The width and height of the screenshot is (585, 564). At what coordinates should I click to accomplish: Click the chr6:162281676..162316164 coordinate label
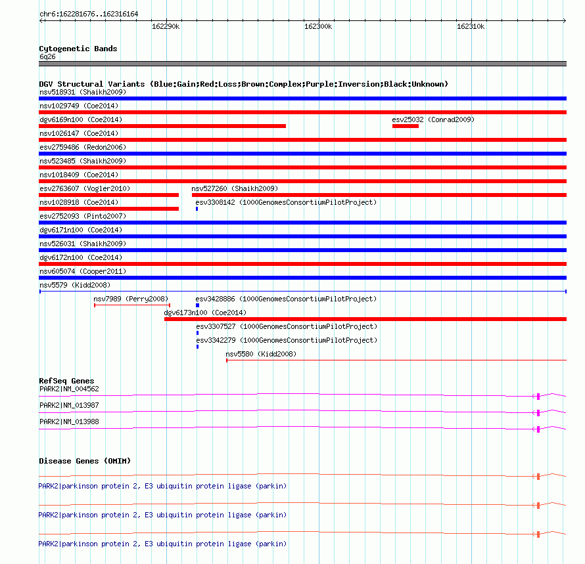(89, 14)
